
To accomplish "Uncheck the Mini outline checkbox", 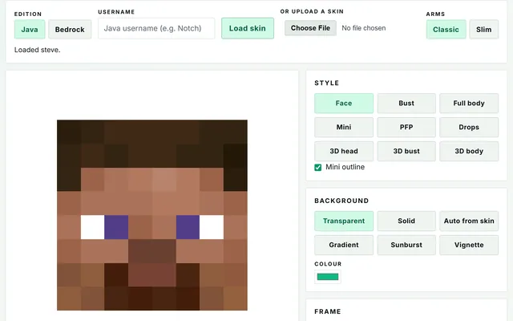I will [x=317, y=168].
